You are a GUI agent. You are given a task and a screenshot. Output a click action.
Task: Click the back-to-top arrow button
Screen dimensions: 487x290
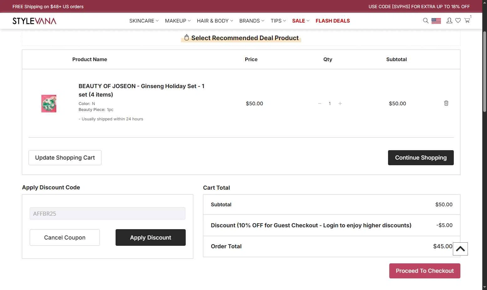(460, 249)
